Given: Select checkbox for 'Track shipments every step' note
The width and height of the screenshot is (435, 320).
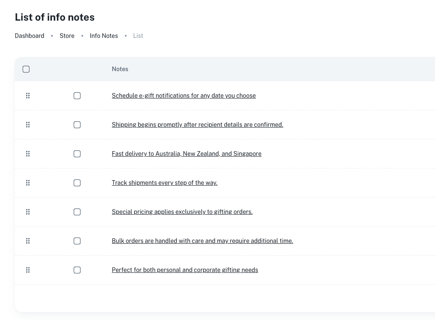Looking at the screenshot, I should (x=77, y=183).
